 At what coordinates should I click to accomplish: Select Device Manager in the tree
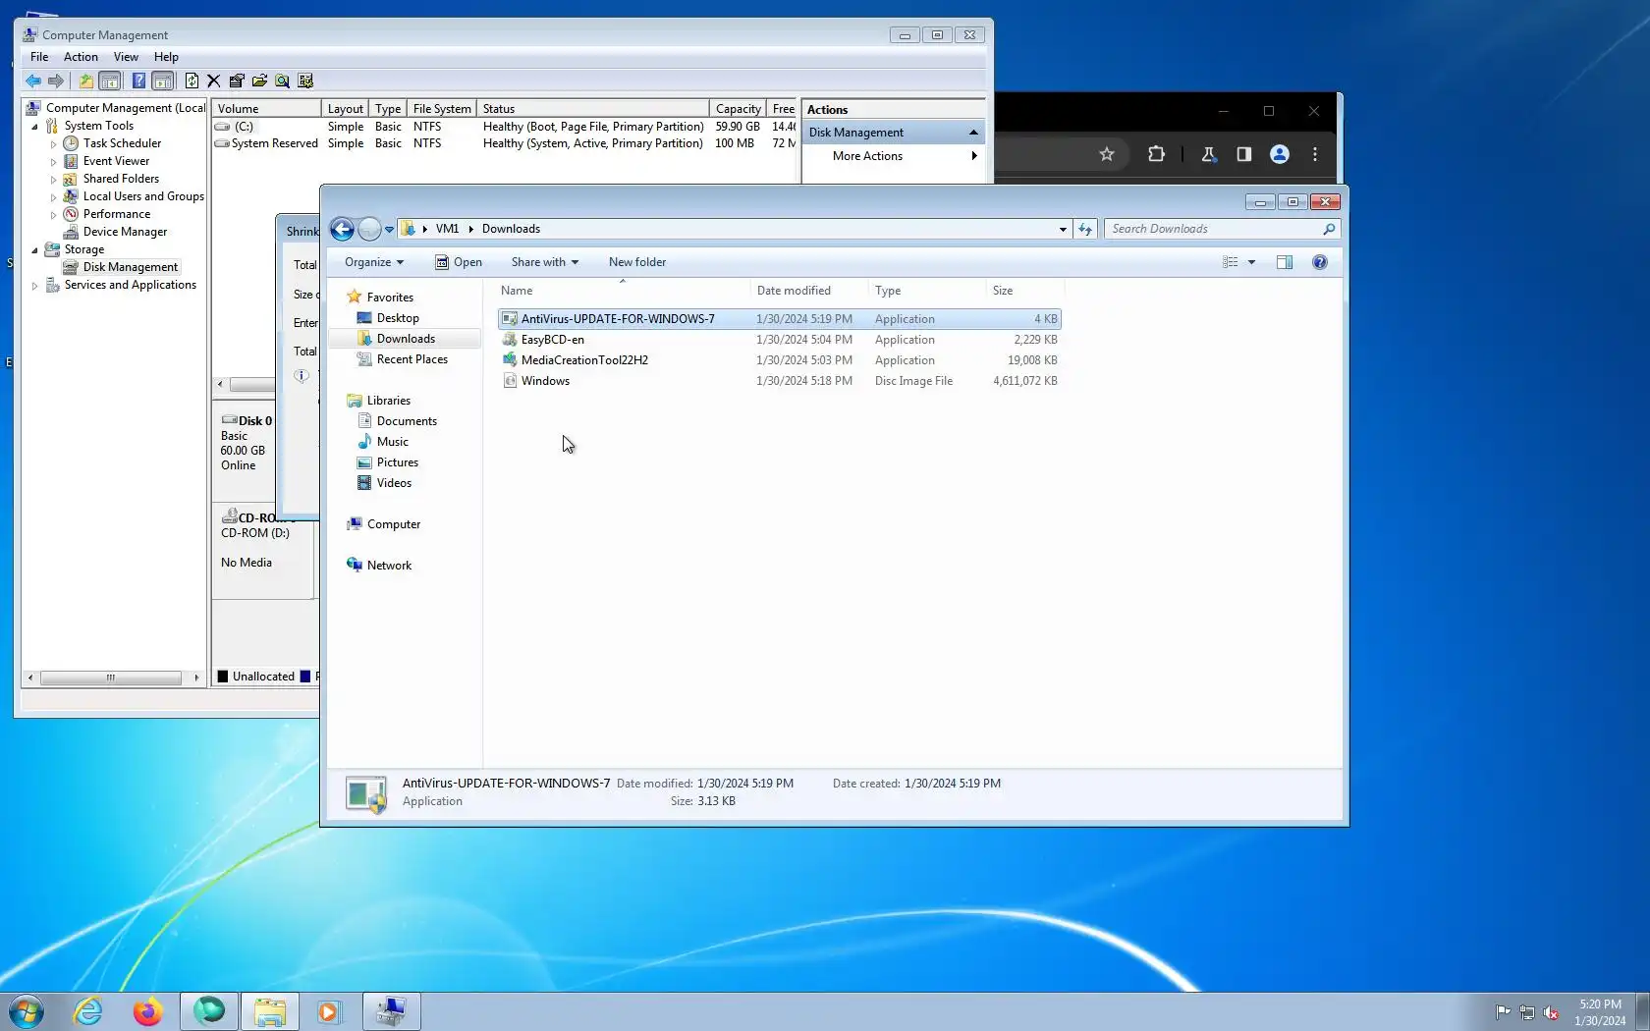click(125, 232)
